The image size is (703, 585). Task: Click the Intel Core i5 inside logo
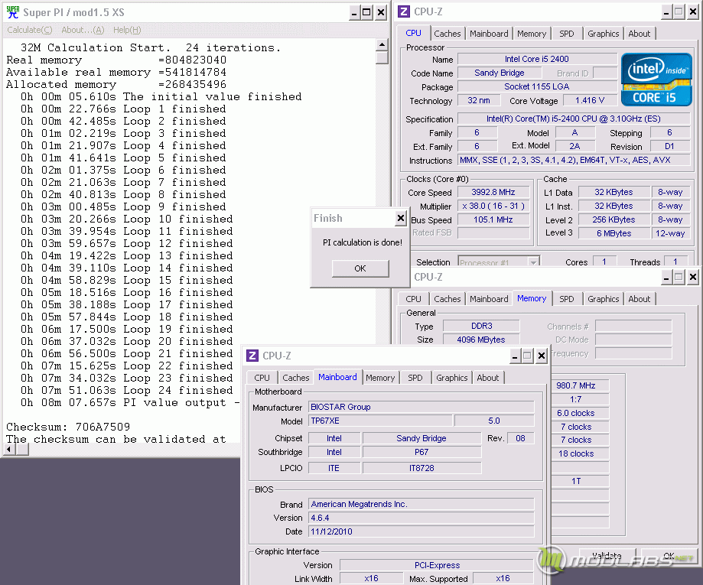click(656, 80)
